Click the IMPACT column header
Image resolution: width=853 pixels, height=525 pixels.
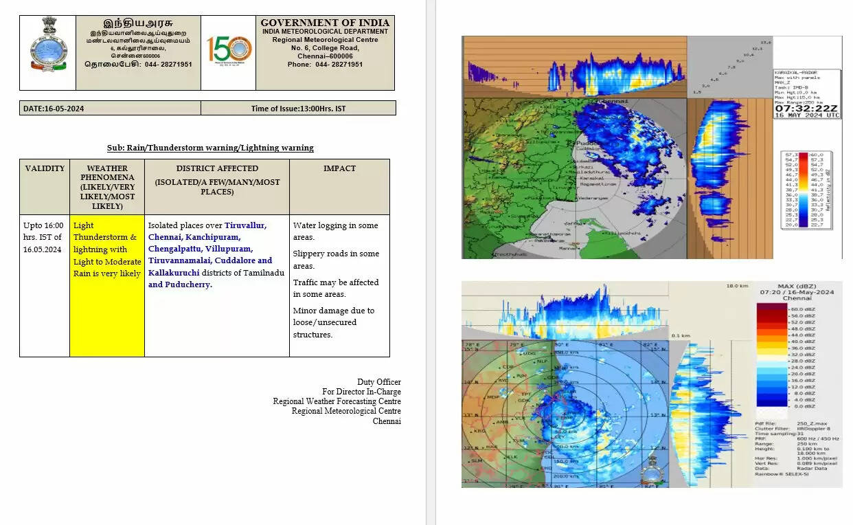[339, 168]
